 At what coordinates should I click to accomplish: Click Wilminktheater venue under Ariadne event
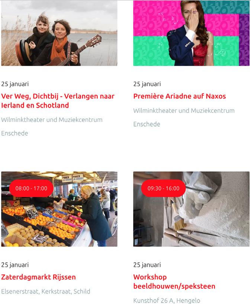(184, 110)
